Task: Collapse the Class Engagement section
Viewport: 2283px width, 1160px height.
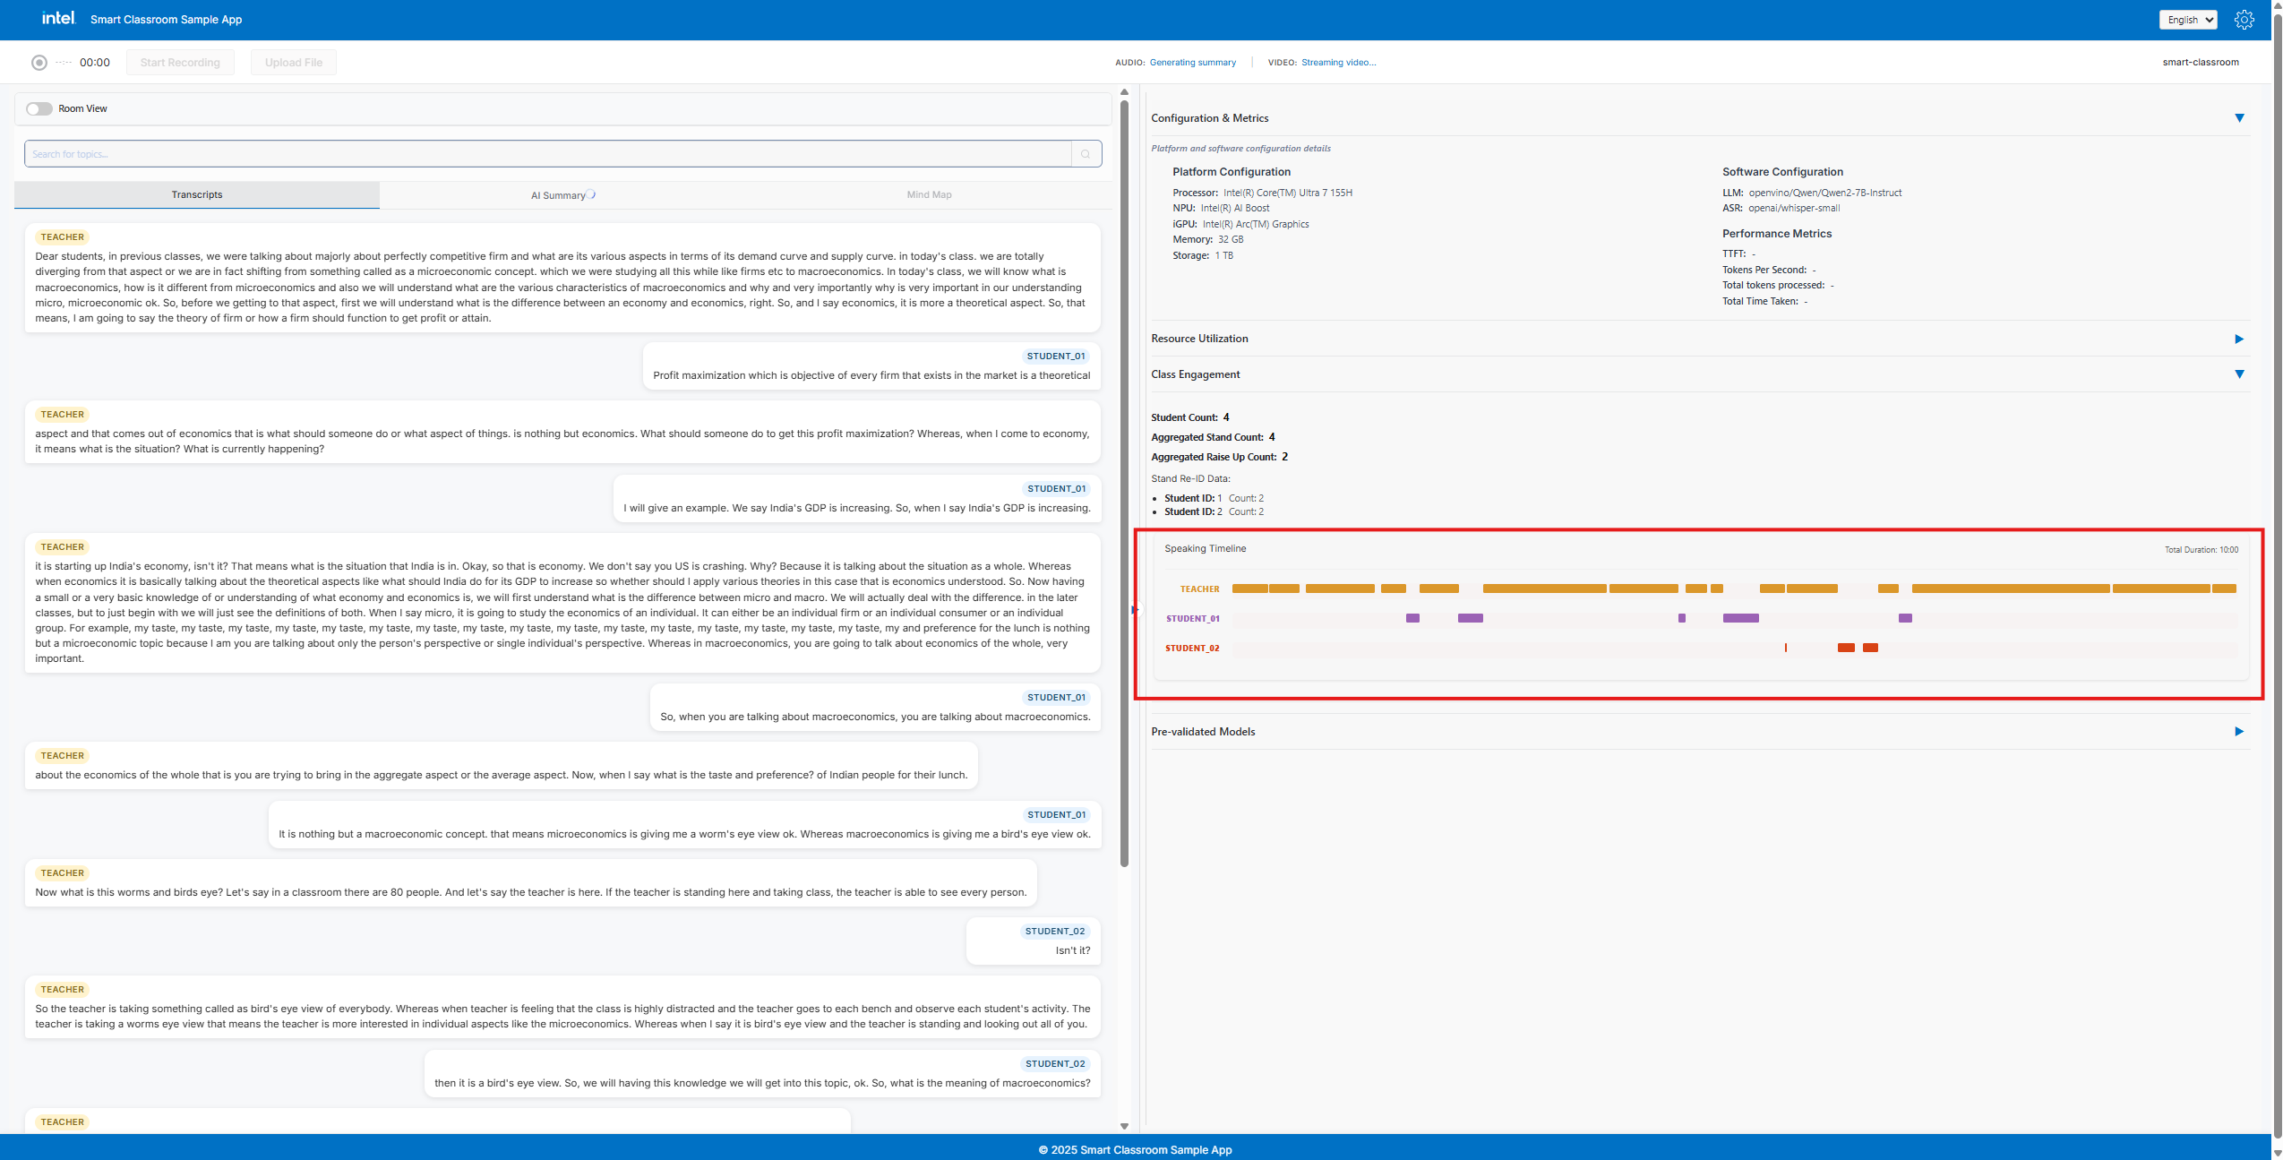Action: [x=2240, y=374]
